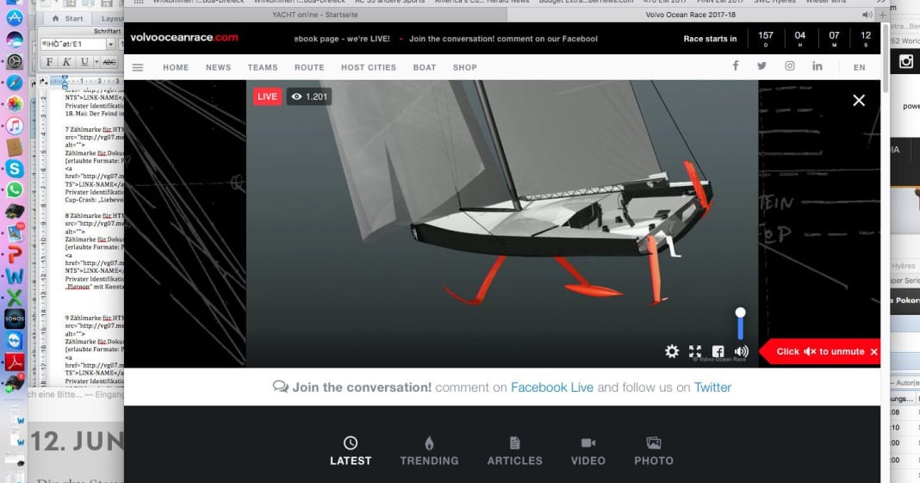The height and width of the screenshot is (483, 920).
Task: Select the TRENDING tab with flame icon
Action: 429,451
